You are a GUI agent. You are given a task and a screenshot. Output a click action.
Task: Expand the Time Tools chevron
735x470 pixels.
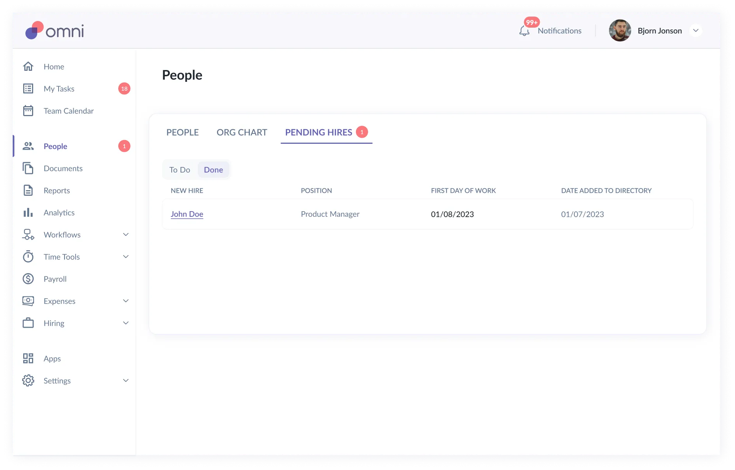click(x=126, y=257)
